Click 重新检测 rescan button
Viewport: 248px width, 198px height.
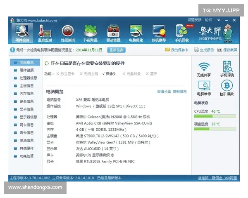coord(116,50)
